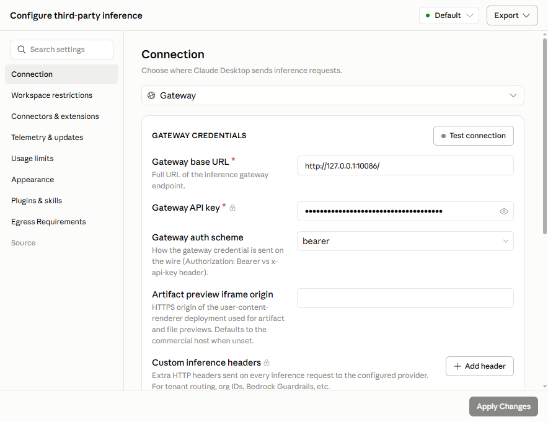This screenshot has width=548, height=422.
Task: Click the search magnifier icon
Action: pyautogui.click(x=22, y=50)
